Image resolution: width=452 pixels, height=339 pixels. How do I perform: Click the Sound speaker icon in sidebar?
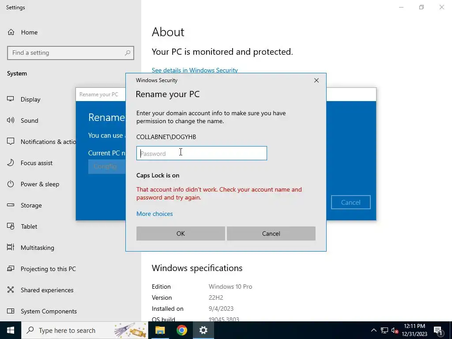pyautogui.click(x=11, y=121)
